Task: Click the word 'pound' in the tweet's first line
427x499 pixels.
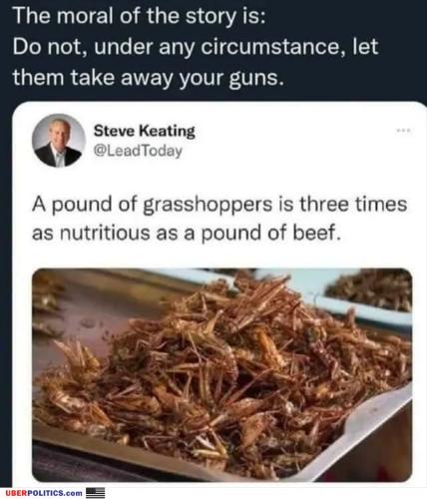Action: tap(82, 205)
